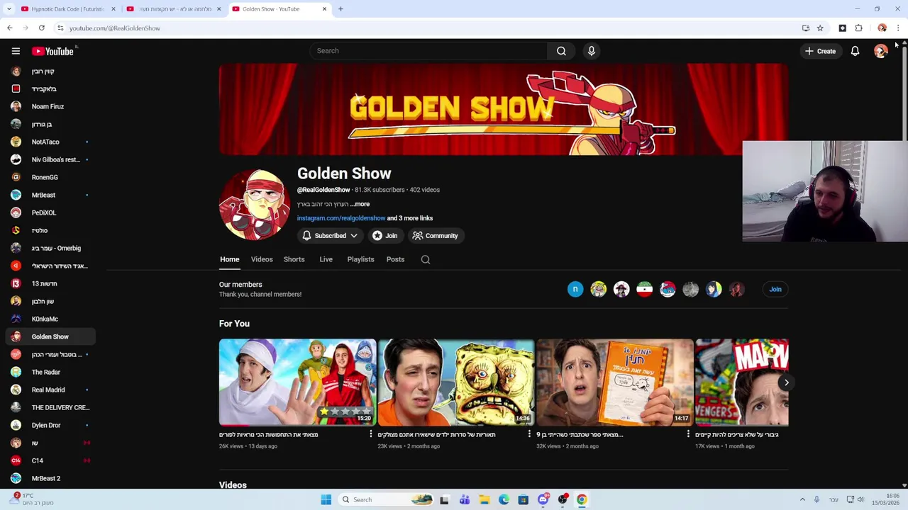
Task: Open the 14:36 SpongeBob video thumbnail
Action: (456, 382)
